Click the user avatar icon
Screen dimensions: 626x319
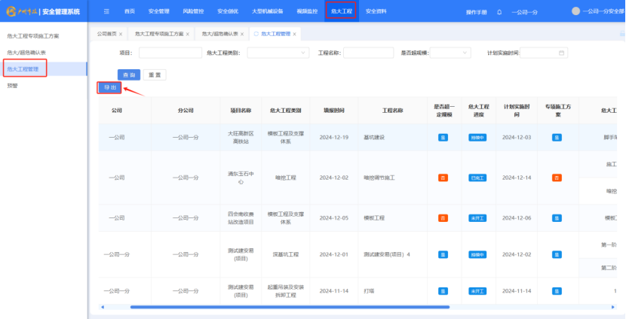click(576, 11)
